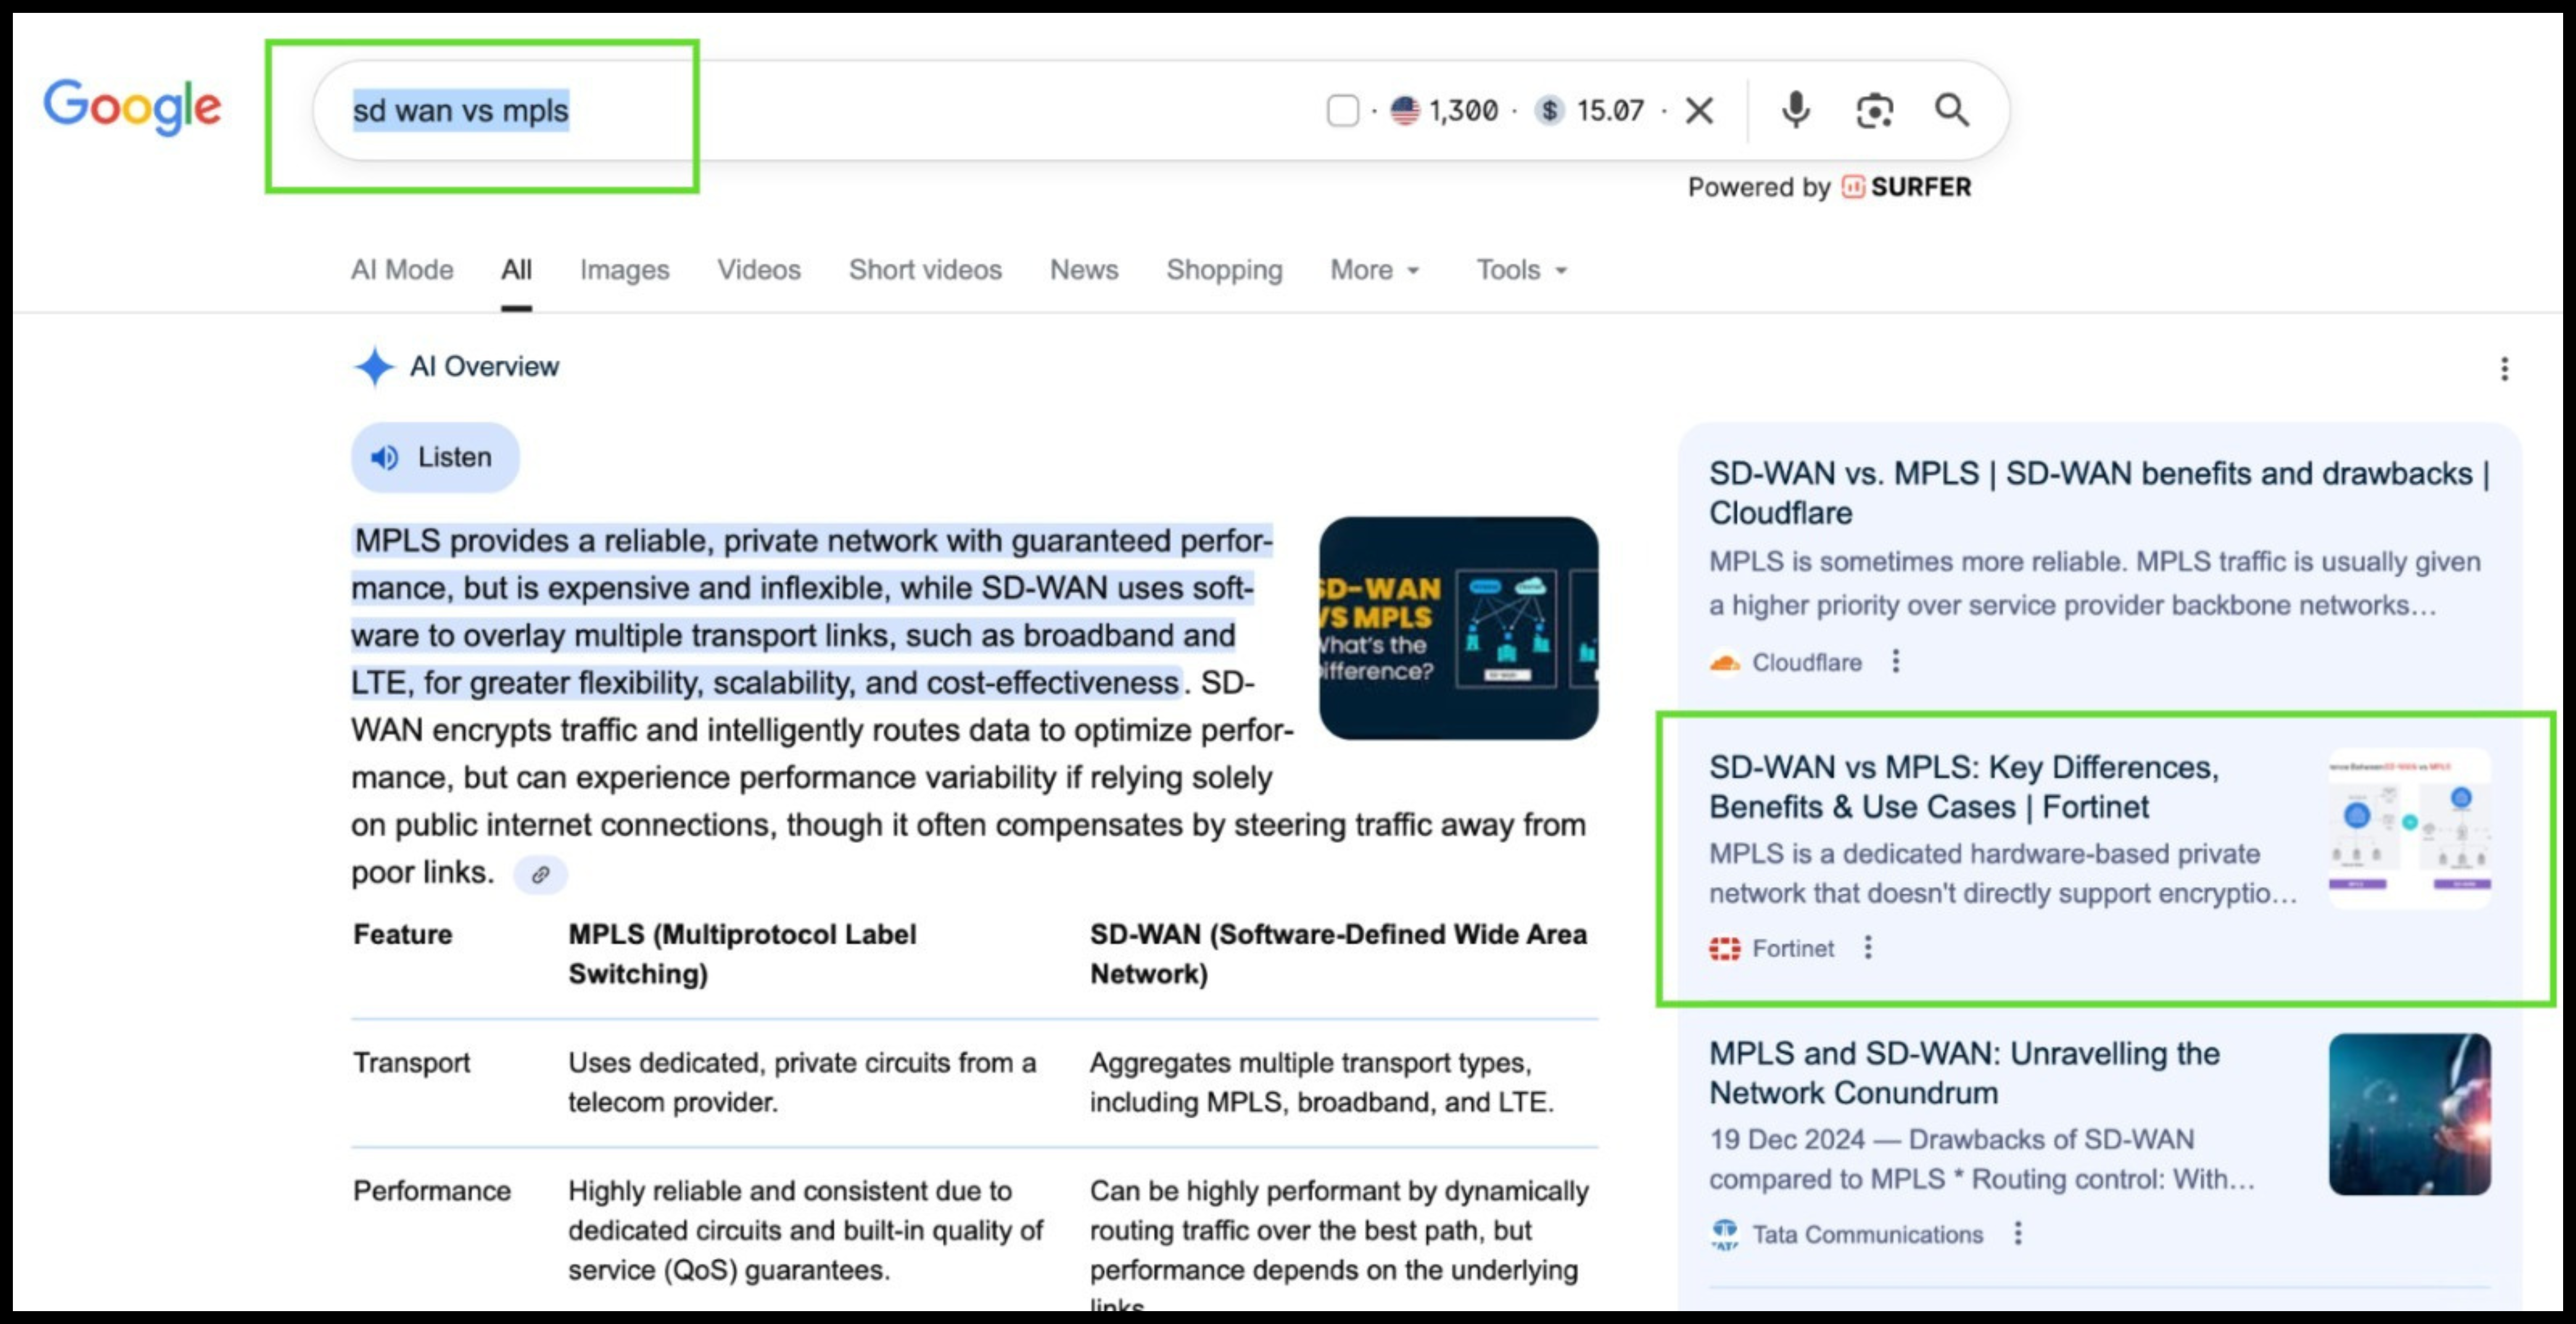
Task: Clear the search query with X icon
Action: coord(1699,110)
